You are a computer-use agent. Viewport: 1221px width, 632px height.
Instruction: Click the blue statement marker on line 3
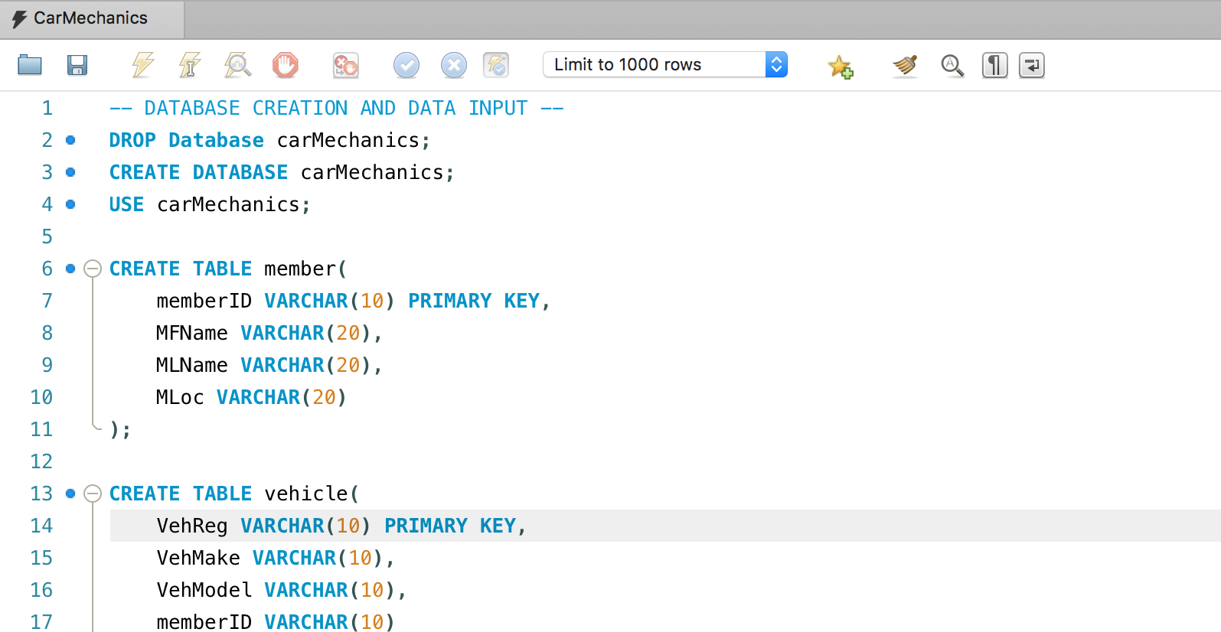click(x=70, y=172)
